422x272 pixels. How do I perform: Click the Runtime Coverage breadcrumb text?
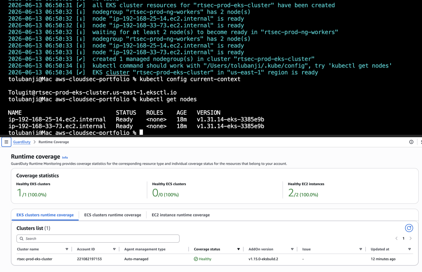pyautogui.click(x=54, y=142)
